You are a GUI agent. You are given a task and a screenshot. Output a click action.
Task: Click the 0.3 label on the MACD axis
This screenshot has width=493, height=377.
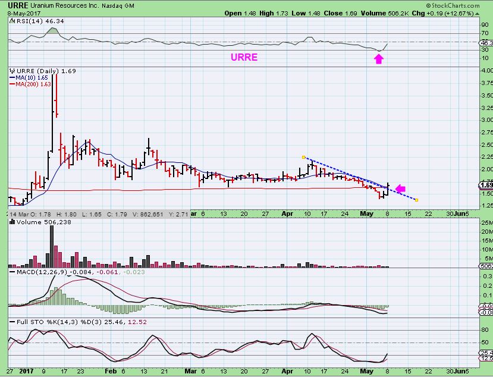coord(488,277)
